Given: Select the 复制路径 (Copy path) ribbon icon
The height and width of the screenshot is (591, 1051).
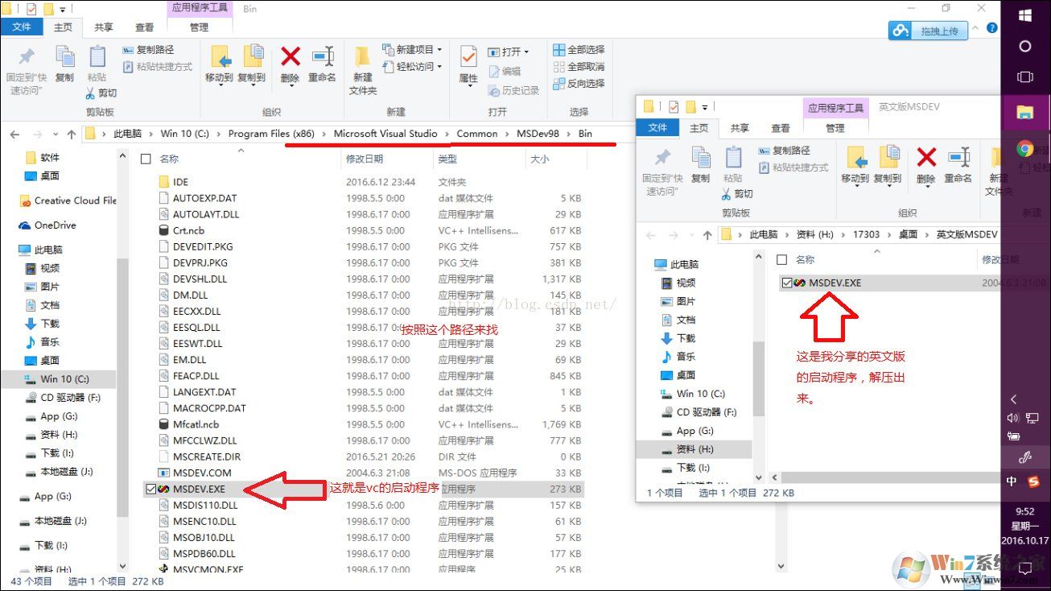Looking at the screenshot, I should [x=150, y=49].
